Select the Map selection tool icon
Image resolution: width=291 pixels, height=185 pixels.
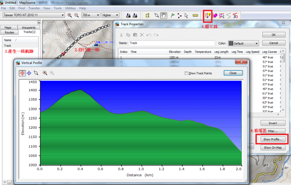[x=147, y=15]
